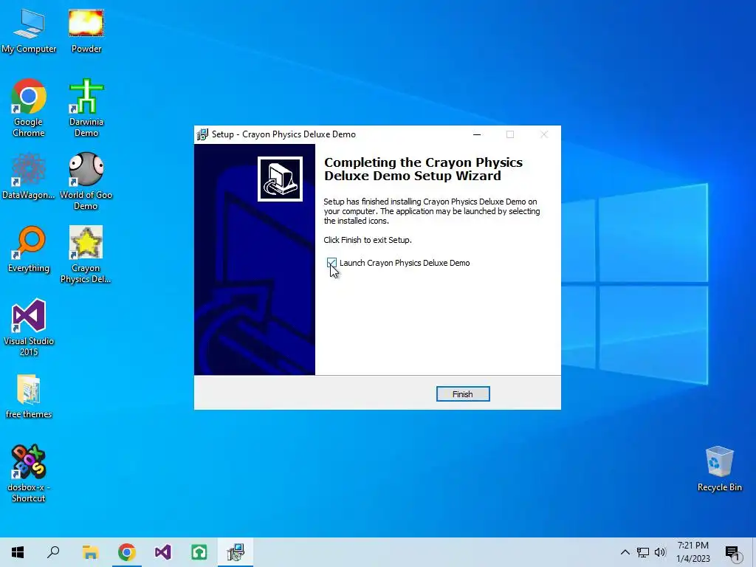Screen dimensions: 756x567
Task: Select the Powder desktop icon
Action: (86, 31)
